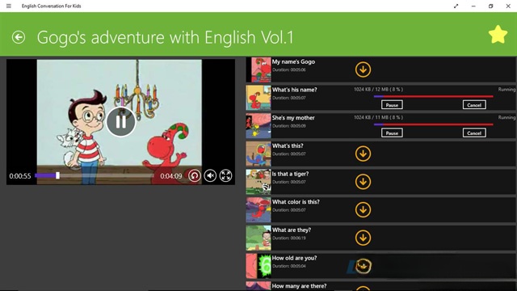Click '1024 KB / 11 MB ( 8 % )' status
This screenshot has width=517, height=291.
click(379, 117)
